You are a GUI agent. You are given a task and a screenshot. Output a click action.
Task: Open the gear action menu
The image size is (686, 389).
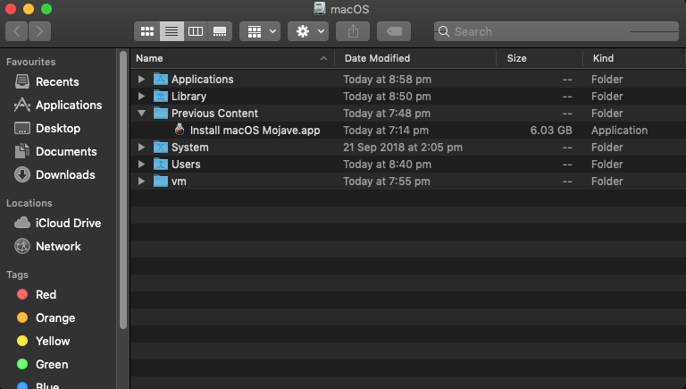click(308, 31)
